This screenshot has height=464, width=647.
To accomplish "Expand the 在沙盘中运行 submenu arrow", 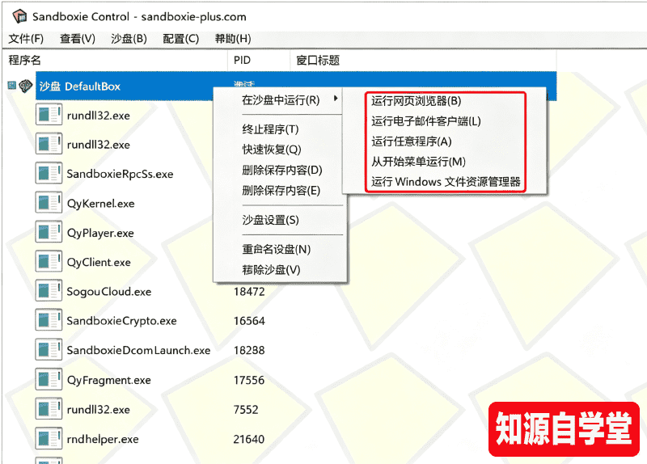I will tap(336, 99).
